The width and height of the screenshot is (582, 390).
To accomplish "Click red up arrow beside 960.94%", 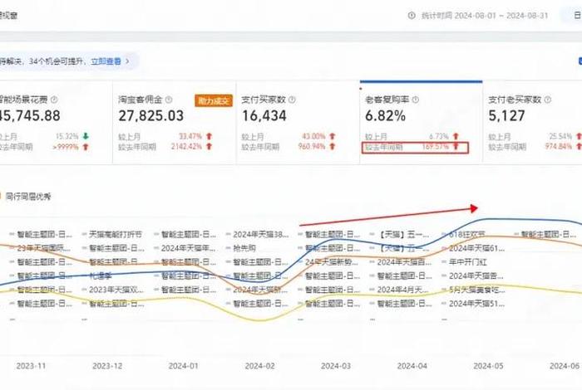I will pyautogui.click(x=333, y=146).
